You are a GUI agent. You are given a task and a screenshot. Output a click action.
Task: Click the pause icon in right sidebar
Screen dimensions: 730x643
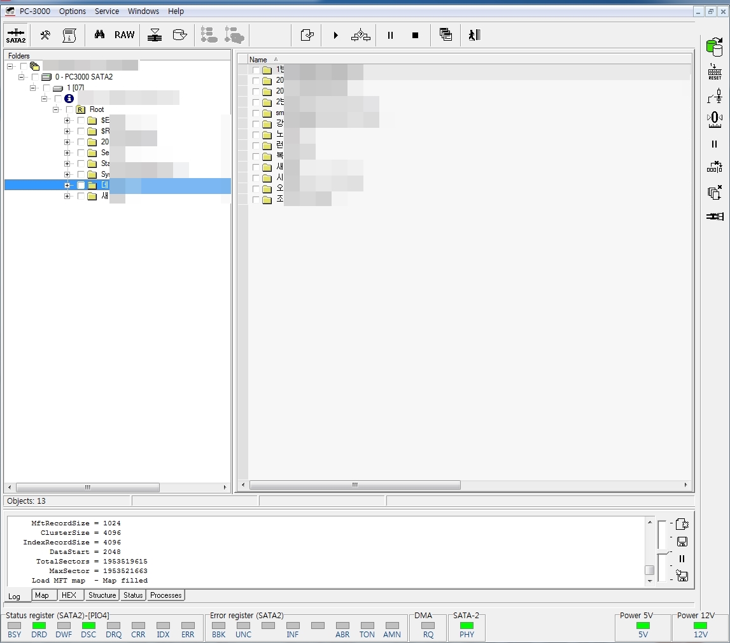coord(715,144)
